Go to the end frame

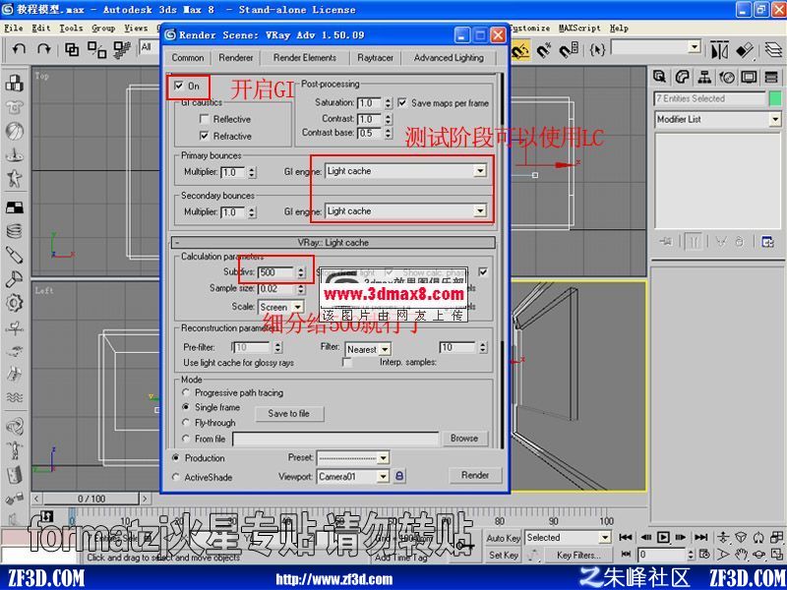click(701, 537)
